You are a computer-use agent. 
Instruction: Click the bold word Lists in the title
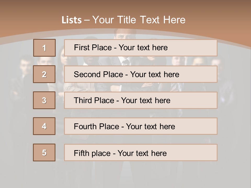[72, 20]
